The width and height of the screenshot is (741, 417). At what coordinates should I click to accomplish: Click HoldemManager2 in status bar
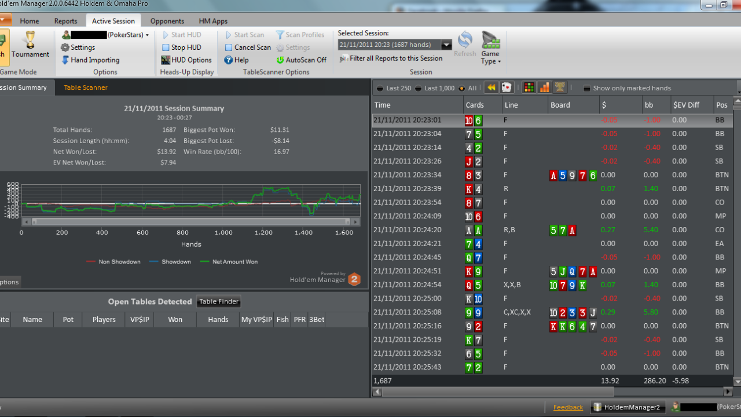[x=628, y=407]
